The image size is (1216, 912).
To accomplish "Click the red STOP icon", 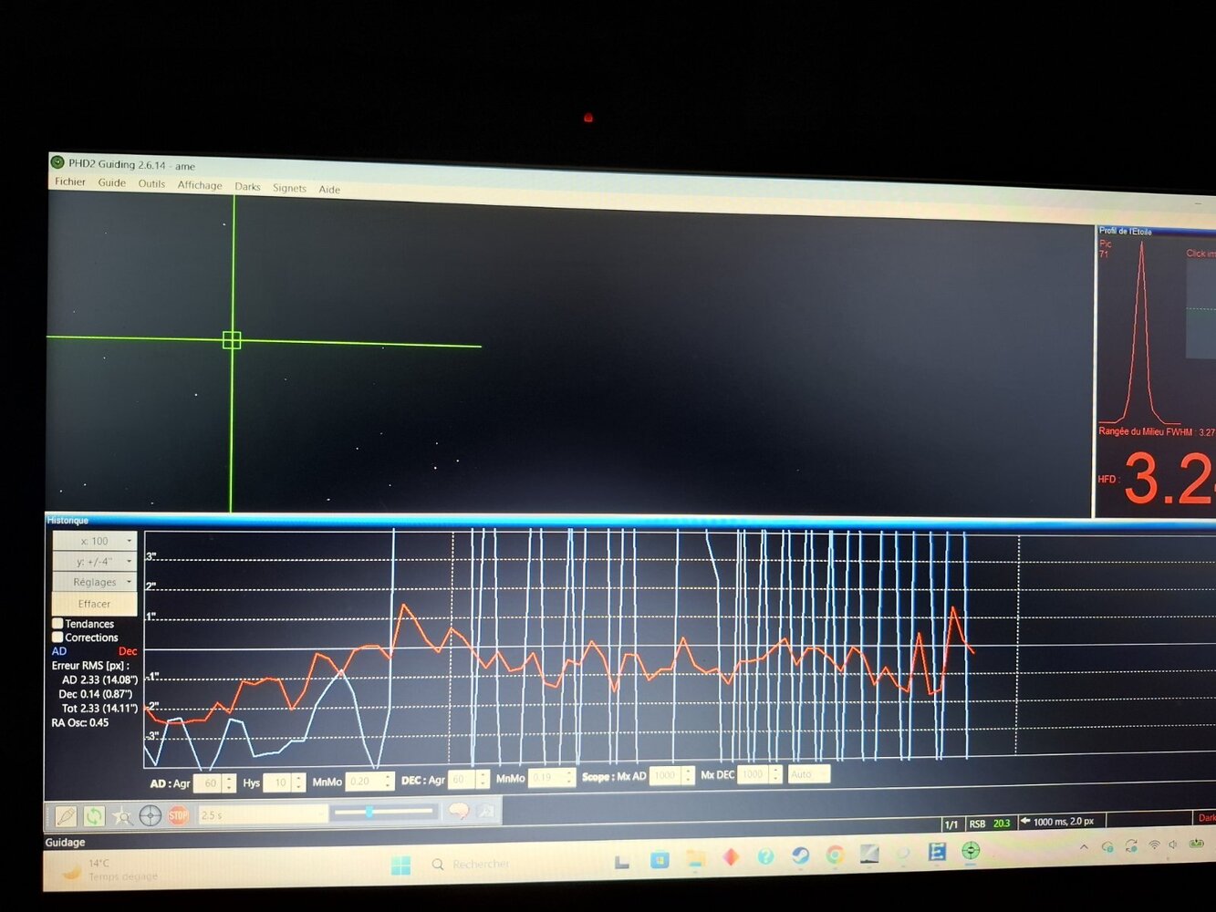I will 179,814.
